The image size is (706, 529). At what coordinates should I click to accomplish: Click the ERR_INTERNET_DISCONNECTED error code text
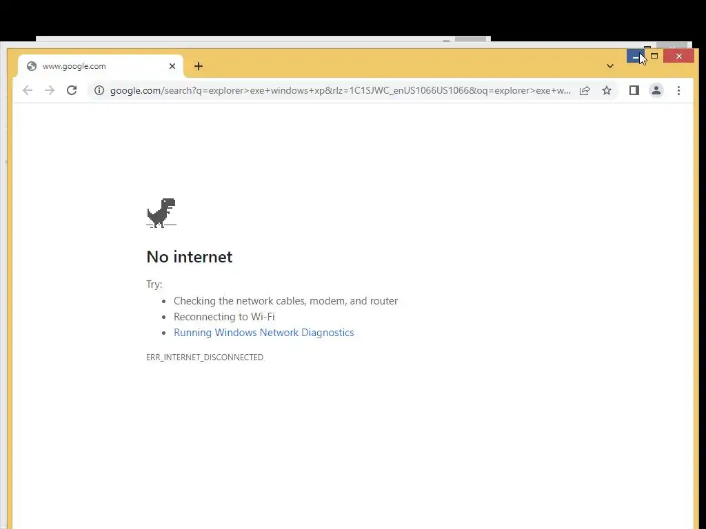(x=205, y=357)
